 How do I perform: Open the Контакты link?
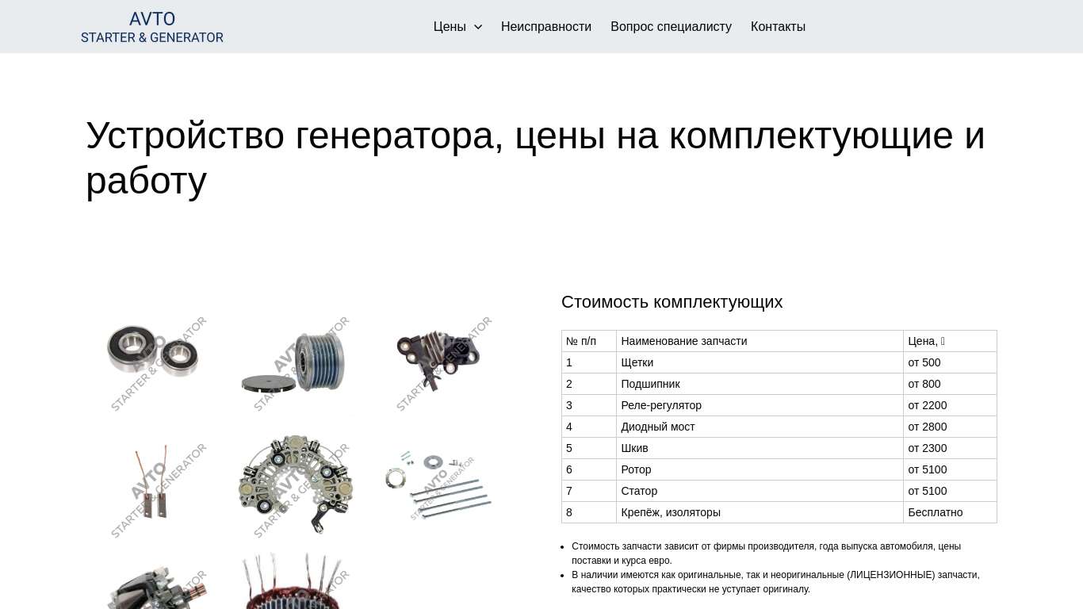pyautogui.click(x=778, y=27)
